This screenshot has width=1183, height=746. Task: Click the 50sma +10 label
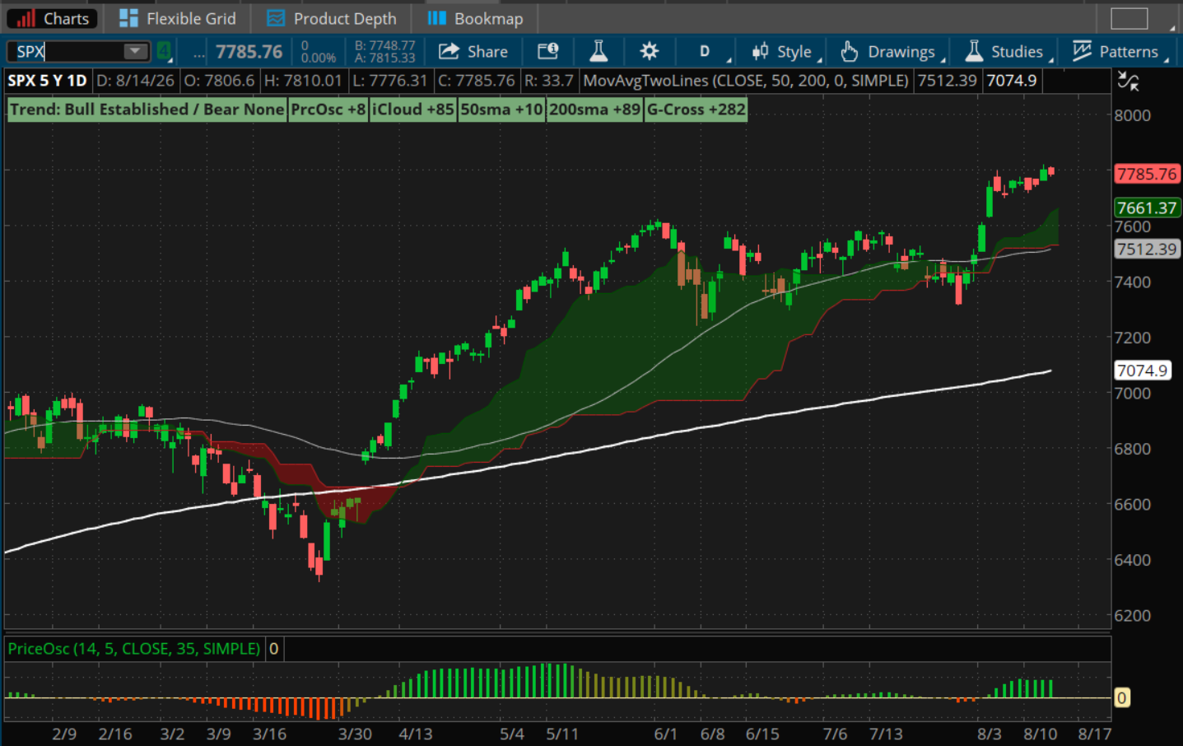tap(502, 110)
